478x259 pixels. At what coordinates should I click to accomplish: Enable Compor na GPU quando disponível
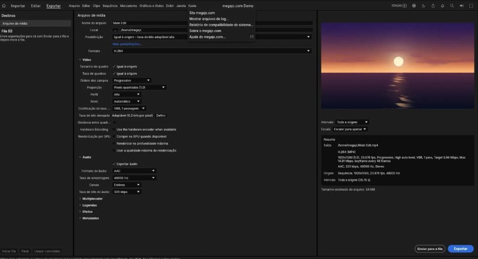(x=114, y=136)
